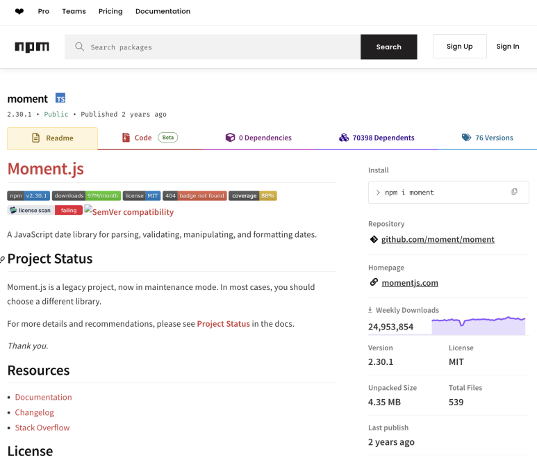
Task: Click the License value MIT in sidebar
Action: [x=456, y=362]
